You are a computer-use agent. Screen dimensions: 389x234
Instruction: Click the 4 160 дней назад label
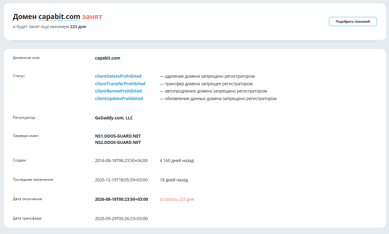pos(177,161)
